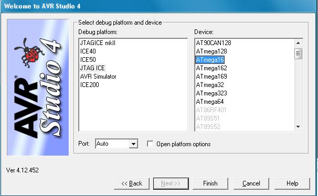Click the device list scrollbar thumb
318x196 pixels.
pos(298,53)
